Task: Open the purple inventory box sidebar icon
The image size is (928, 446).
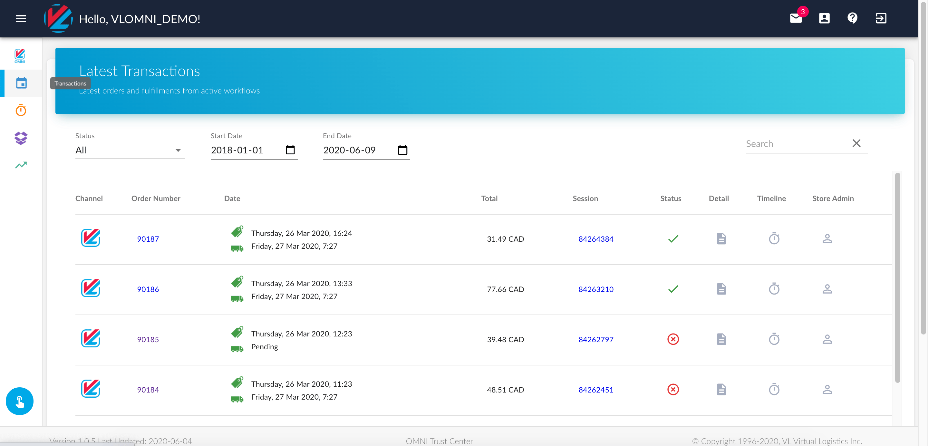Action: [21, 138]
